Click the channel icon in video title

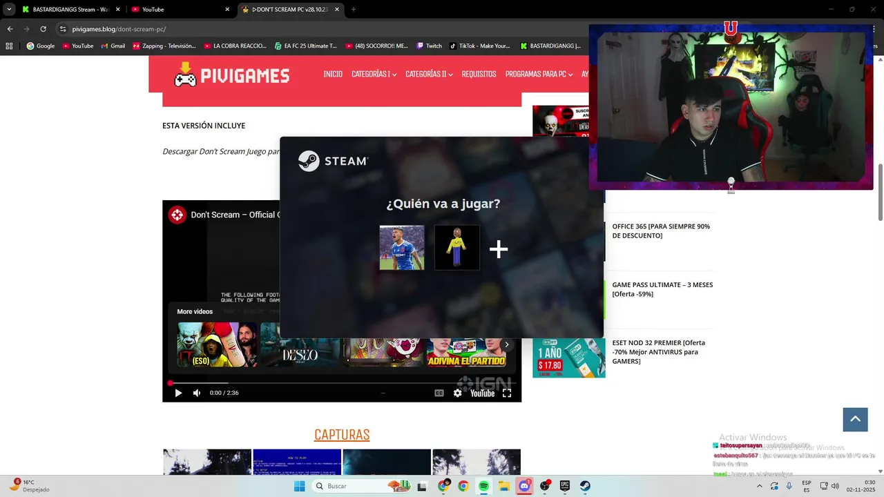pyautogui.click(x=177, y=215)
